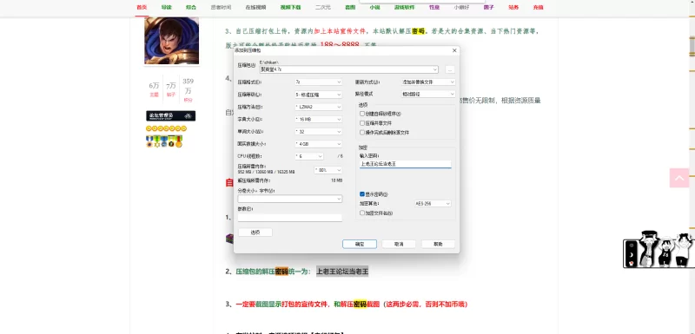The image size is (695, 334).
Task: Enable delete source files after operation checkbox
Action: [362, 132]
